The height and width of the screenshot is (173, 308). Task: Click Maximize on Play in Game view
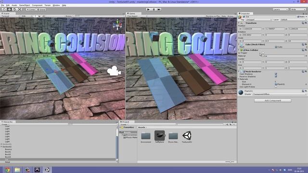point(213,16)
